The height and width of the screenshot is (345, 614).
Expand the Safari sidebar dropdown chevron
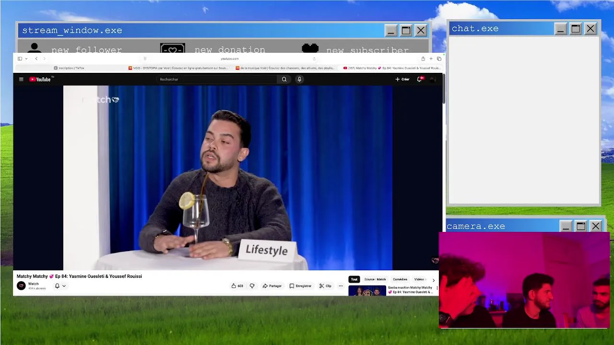[26, 58]
